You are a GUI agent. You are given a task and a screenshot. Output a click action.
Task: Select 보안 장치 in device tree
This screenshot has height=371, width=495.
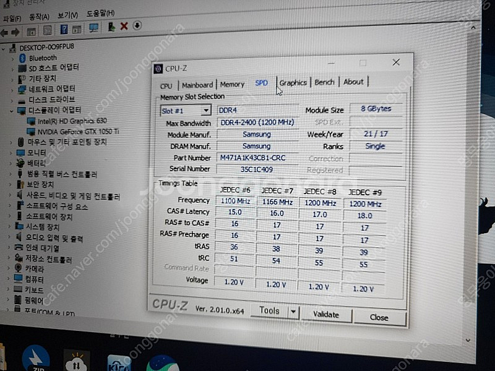[x=40, y=184]
